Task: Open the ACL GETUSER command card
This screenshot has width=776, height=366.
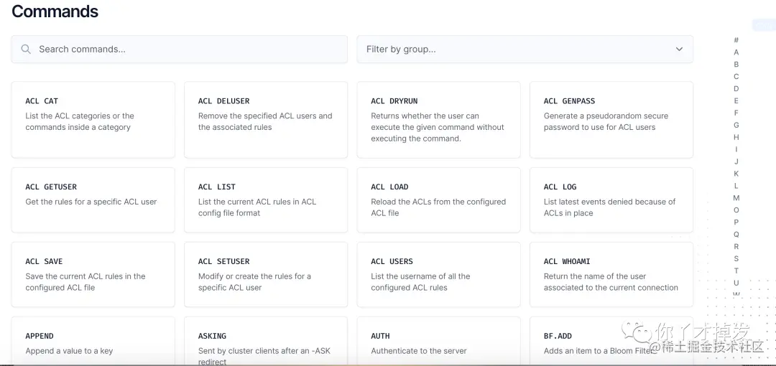Action: coord(93,200)
